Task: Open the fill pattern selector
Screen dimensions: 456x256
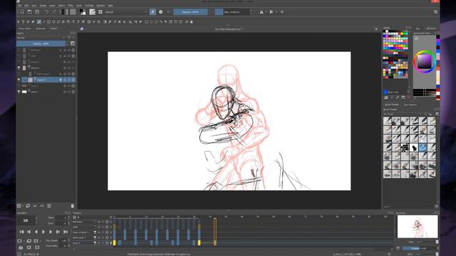Action: [x=73, y=12]
